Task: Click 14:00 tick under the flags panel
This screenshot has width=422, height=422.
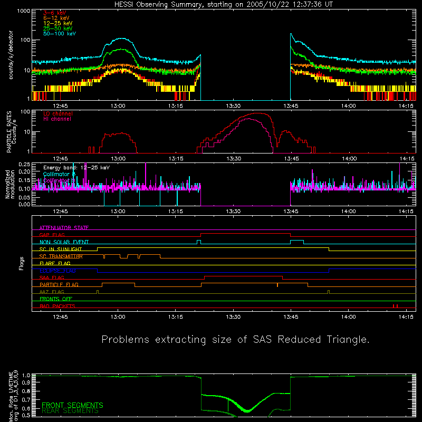Action: click(x=349, y=317)
